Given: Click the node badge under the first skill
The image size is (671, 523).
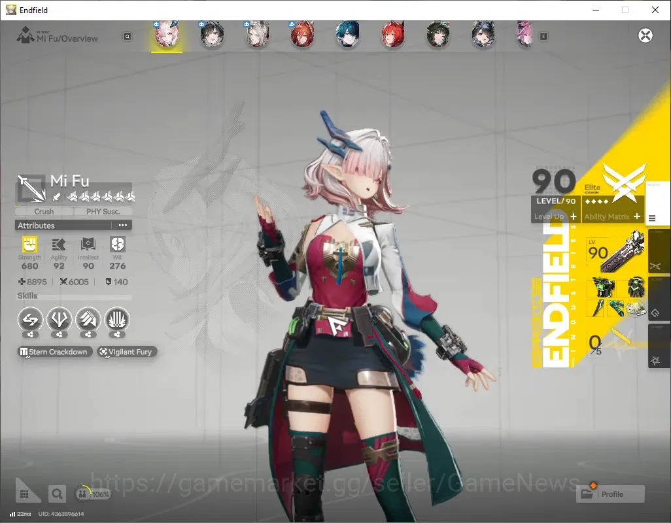Looking at the screenshot, I should click(x=30, y=335).
